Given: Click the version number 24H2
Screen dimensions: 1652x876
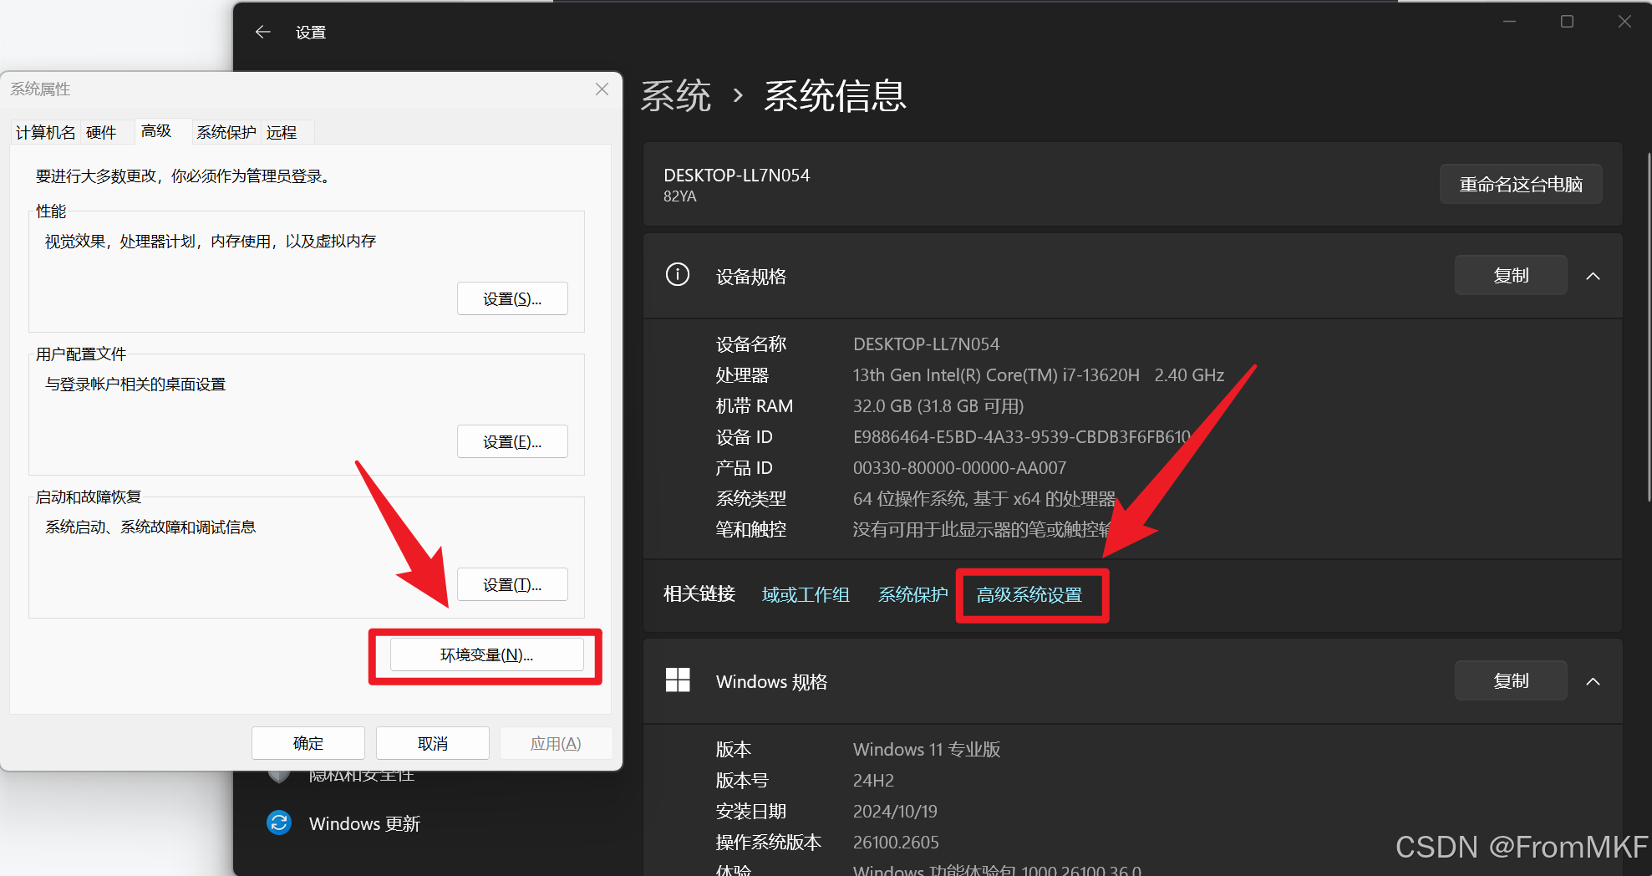Looking at the screenshot, I should pyautogui.click(x=873, y=780).
